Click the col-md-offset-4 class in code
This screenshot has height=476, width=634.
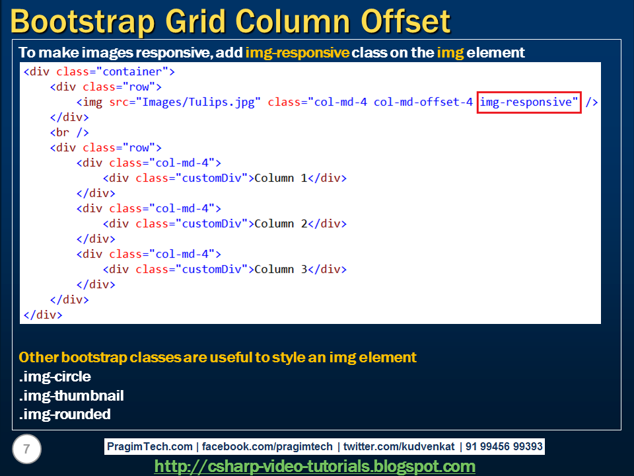(x=423, y=102)
